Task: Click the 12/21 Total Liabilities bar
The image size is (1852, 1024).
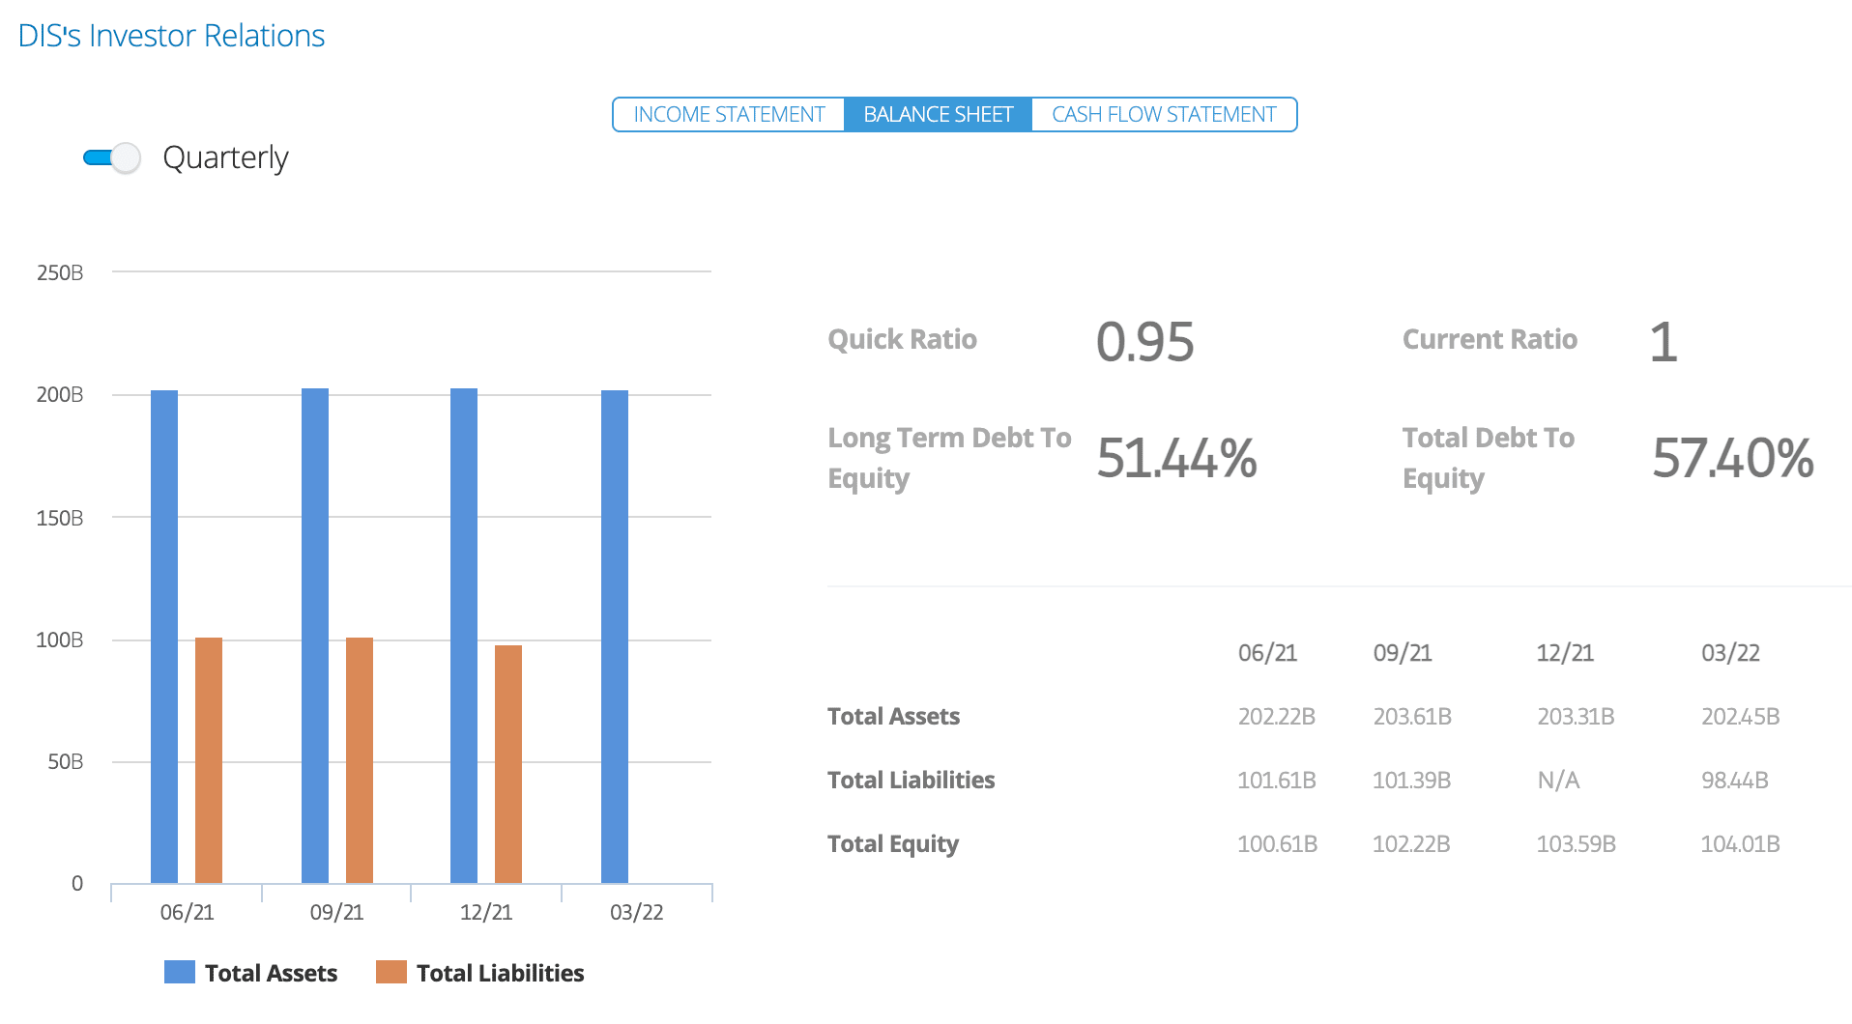Action: click(508, 763)
